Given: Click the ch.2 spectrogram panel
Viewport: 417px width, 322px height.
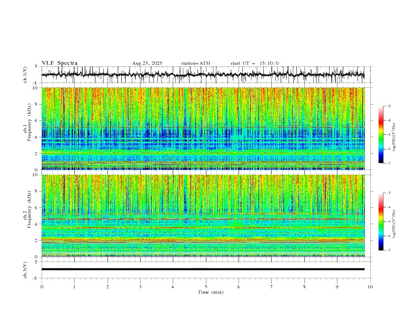Looking at the screenshot, I should coord(203,216).
